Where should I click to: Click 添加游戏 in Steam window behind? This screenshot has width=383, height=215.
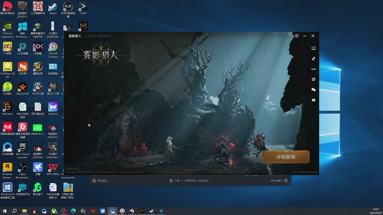pos(100,181)
